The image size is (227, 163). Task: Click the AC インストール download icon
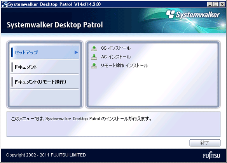[x=94, y=57]
